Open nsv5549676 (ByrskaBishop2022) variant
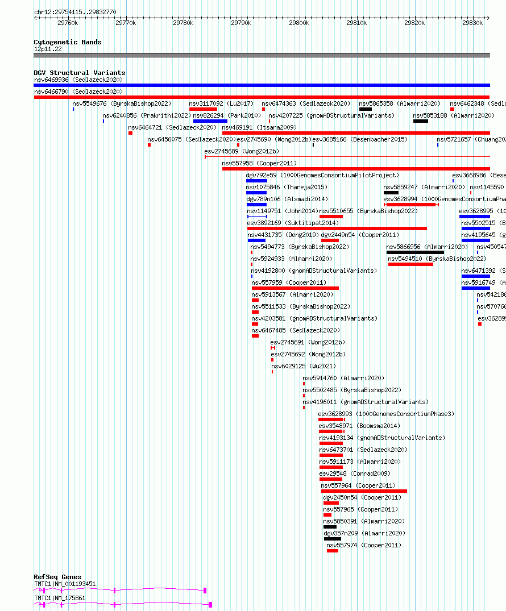Screen dimensions: 506x611 122,103
